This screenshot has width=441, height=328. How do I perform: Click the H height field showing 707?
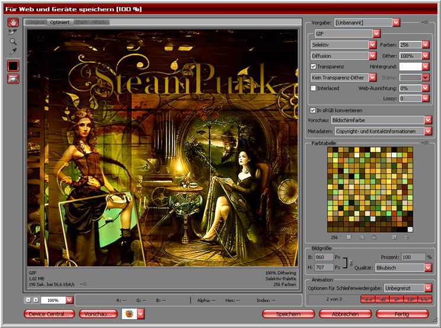point(324,268)
